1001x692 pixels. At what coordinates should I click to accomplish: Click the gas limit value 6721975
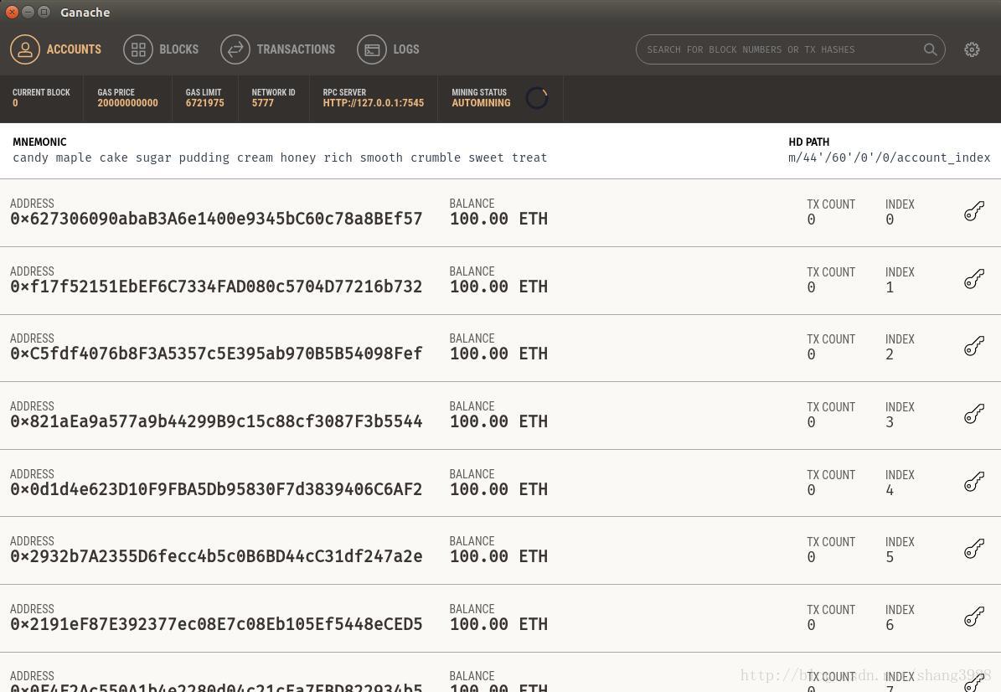205,103
